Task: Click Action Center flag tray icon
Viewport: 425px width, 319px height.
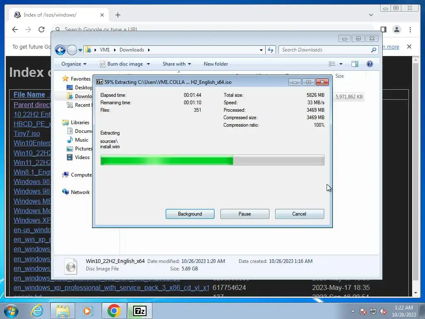Action: pos(363,311)
